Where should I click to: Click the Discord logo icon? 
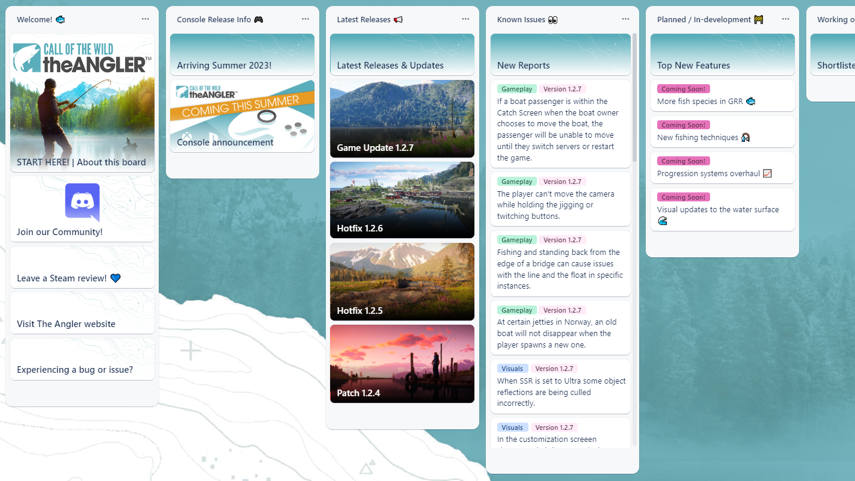[82, 202]
